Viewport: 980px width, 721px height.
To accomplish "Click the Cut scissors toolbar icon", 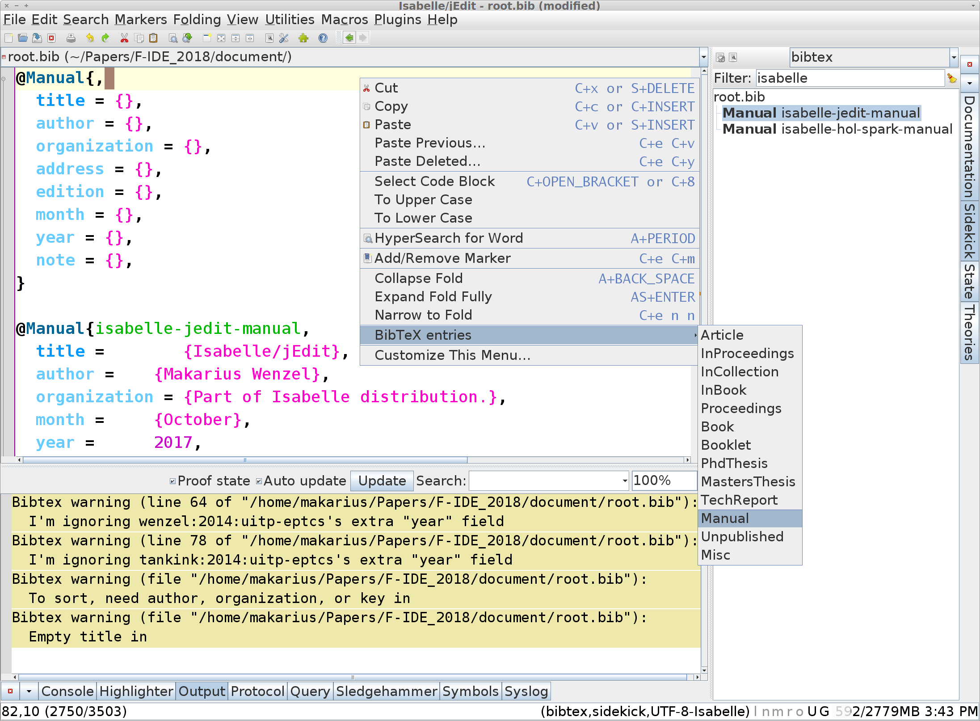I will [124, 38].
